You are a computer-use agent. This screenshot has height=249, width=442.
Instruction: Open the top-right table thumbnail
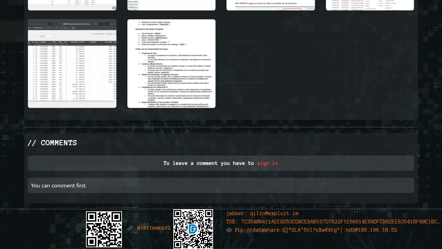[x=370, y=5]
